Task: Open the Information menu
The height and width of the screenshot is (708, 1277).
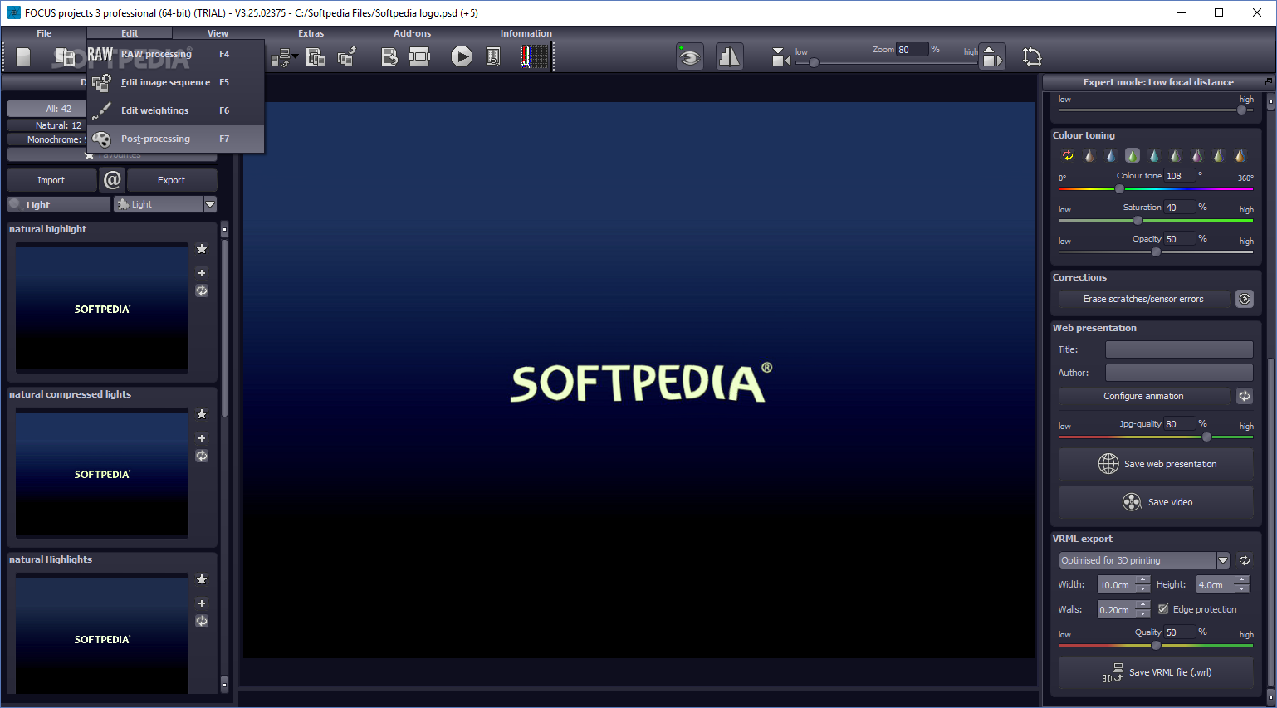Action: click(526, 33)
